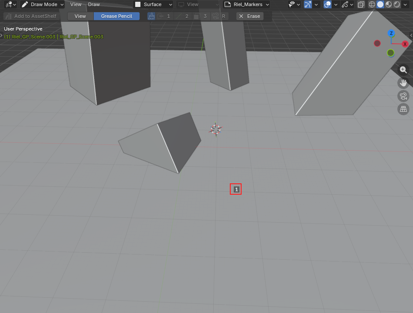This screenshot has width=413, height=313.
Task: Click Add to AssetShelf button
Action: (31, 16)
